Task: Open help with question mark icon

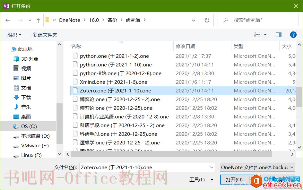Action: pos(293,35)
